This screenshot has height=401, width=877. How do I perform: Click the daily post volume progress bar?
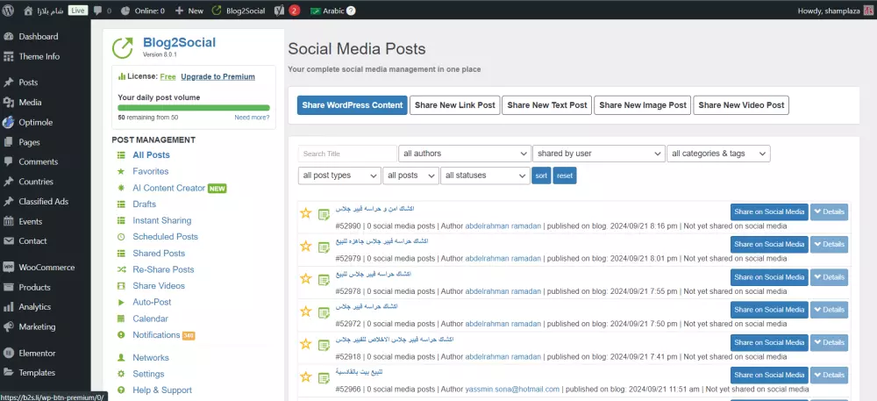click(194, 108)
